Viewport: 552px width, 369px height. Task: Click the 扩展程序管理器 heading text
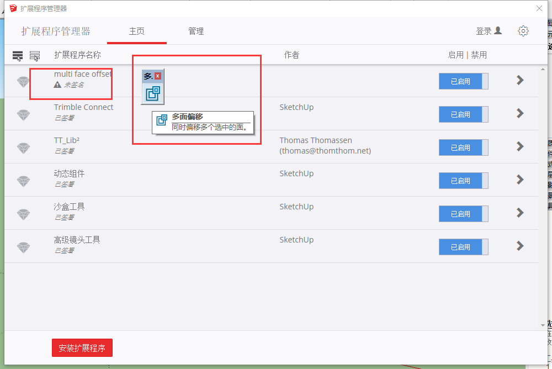(x=56, y=31)
